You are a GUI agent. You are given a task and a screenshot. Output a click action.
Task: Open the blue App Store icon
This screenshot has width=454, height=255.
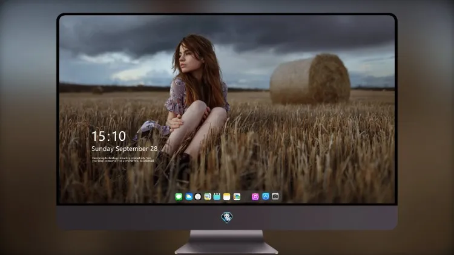(266, 196)
